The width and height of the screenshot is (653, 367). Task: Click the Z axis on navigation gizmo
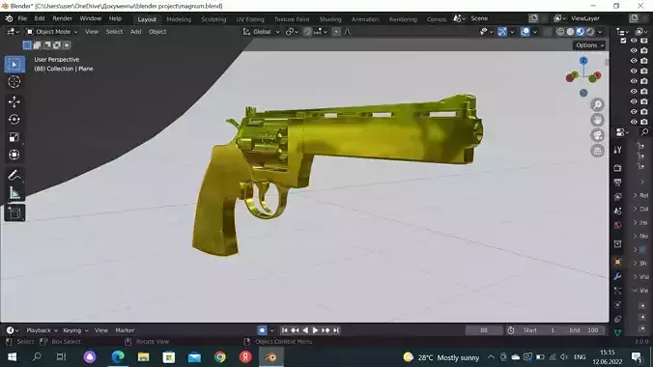[583, 61]
